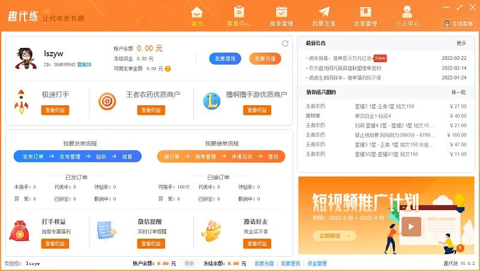480x271 pixels.
Task: Click the orange 我要充值 button
Action: (265, 59)
